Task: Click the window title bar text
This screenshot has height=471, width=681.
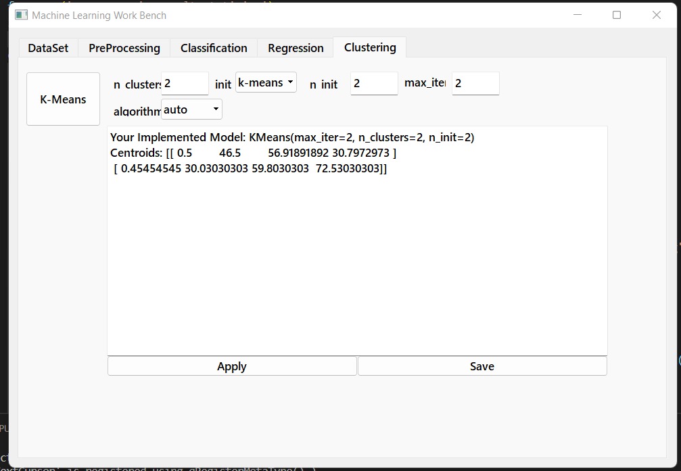Action: [99, 15]
